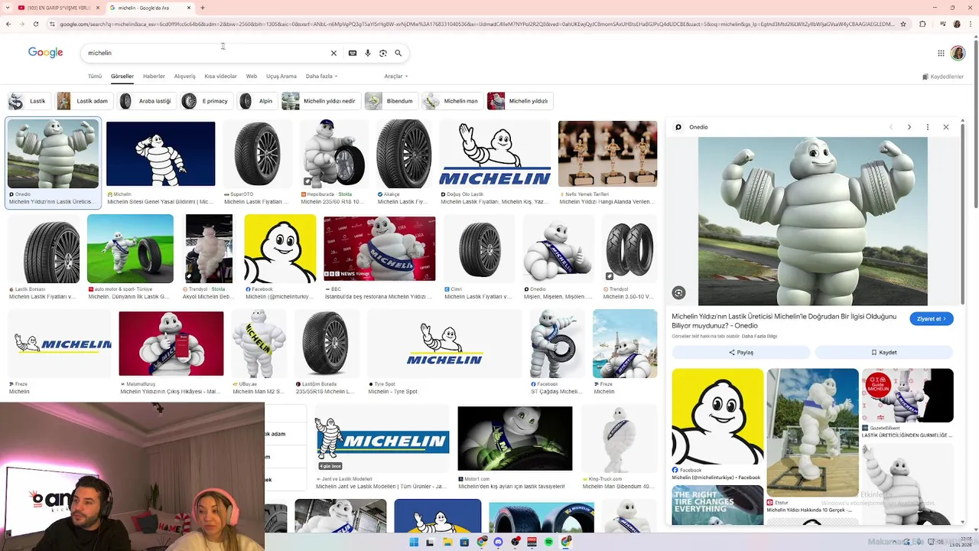Open the SuperOTO tire thumbnail

(x=257, y=154)
